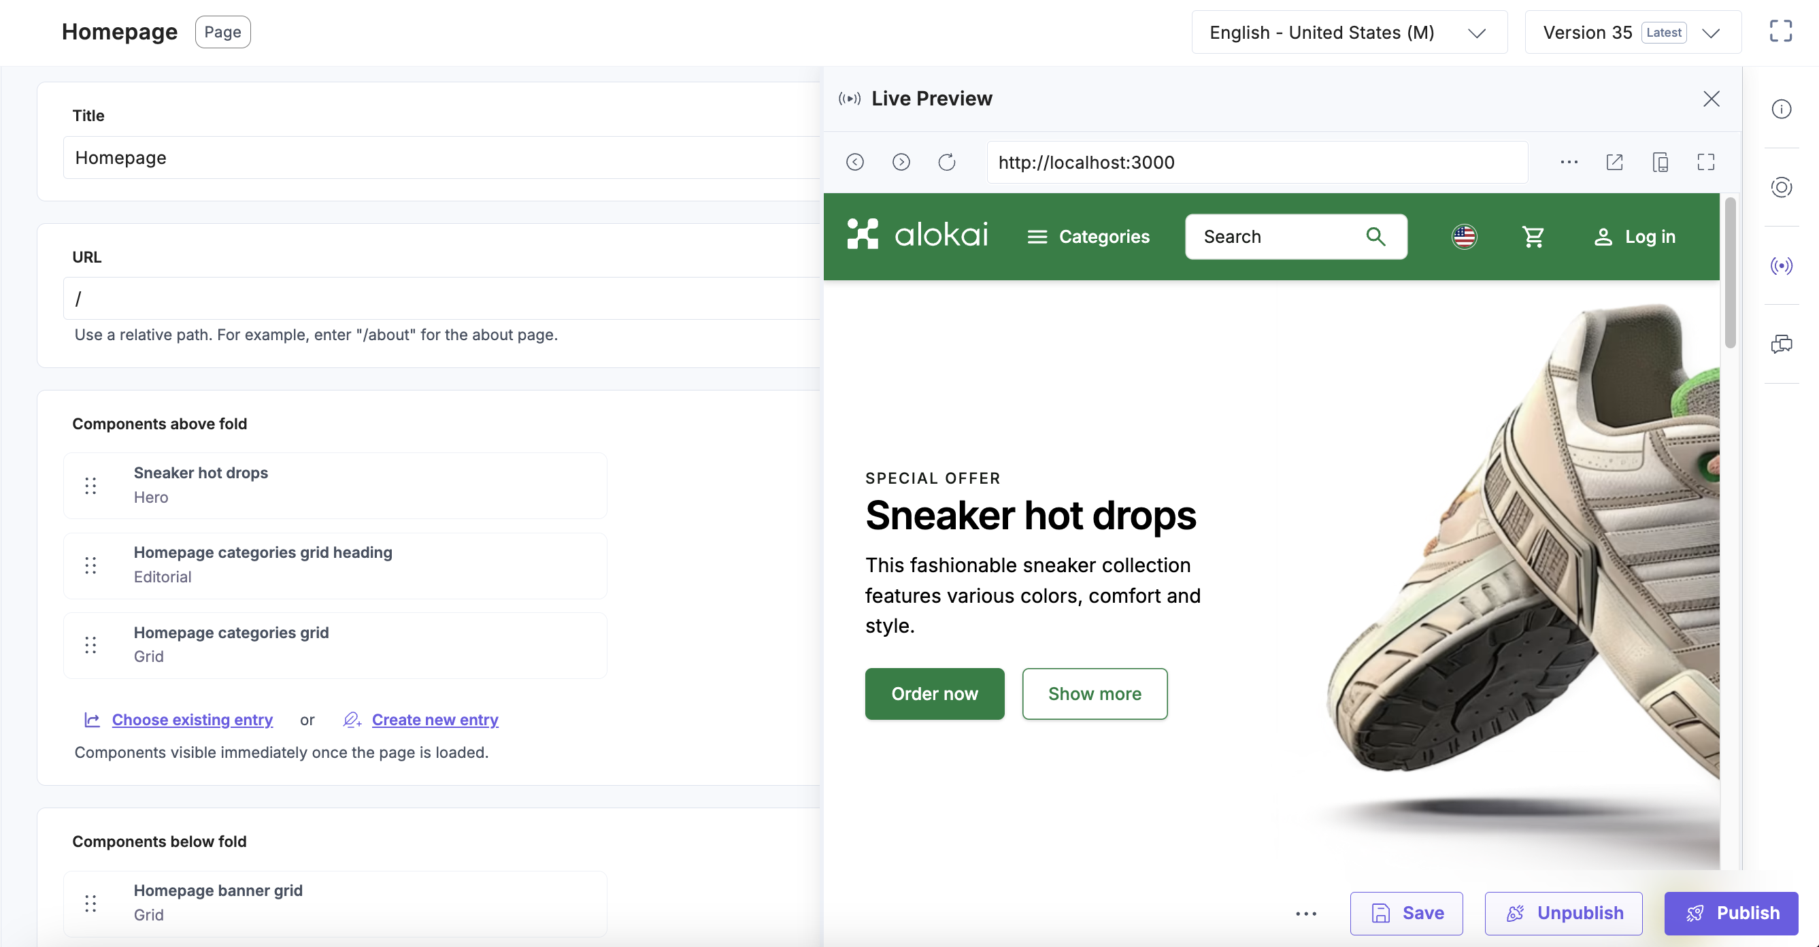Screen dimensions: 1819x947
Task: Click the Title input field
Action: 442,157
